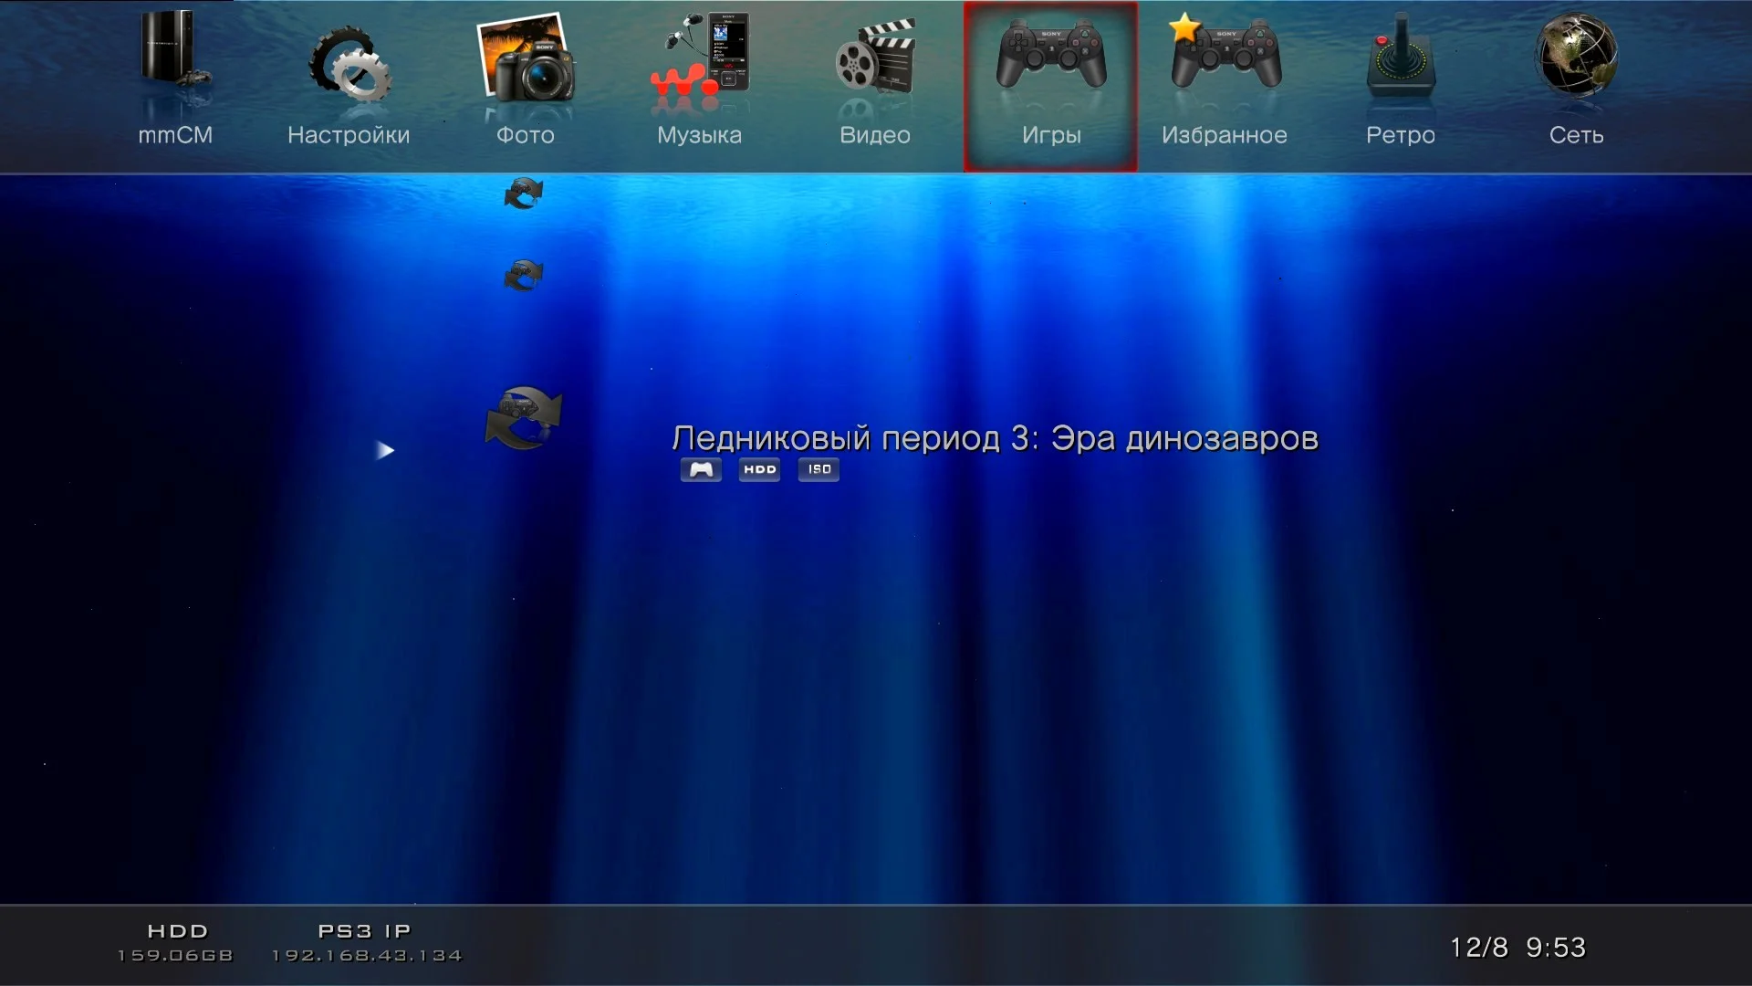Click the HDD badge under game title

pyautogui.click(x=759, y=469)
